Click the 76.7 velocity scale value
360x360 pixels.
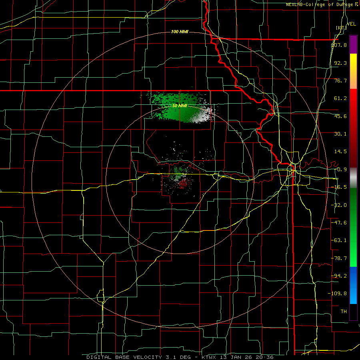pos(340,80)
